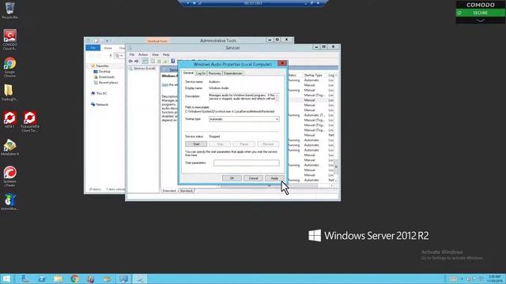
Task: Open the Recycle Bin desktop icon
Action: click(x=10, y=10)
